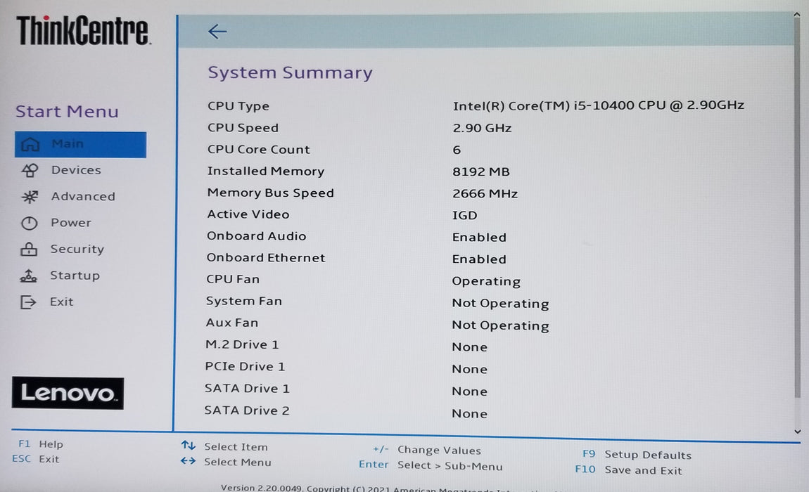The height and width of the screenshot is (492, 809).
Task: Click the IGD value
Action: pos(465,216)
